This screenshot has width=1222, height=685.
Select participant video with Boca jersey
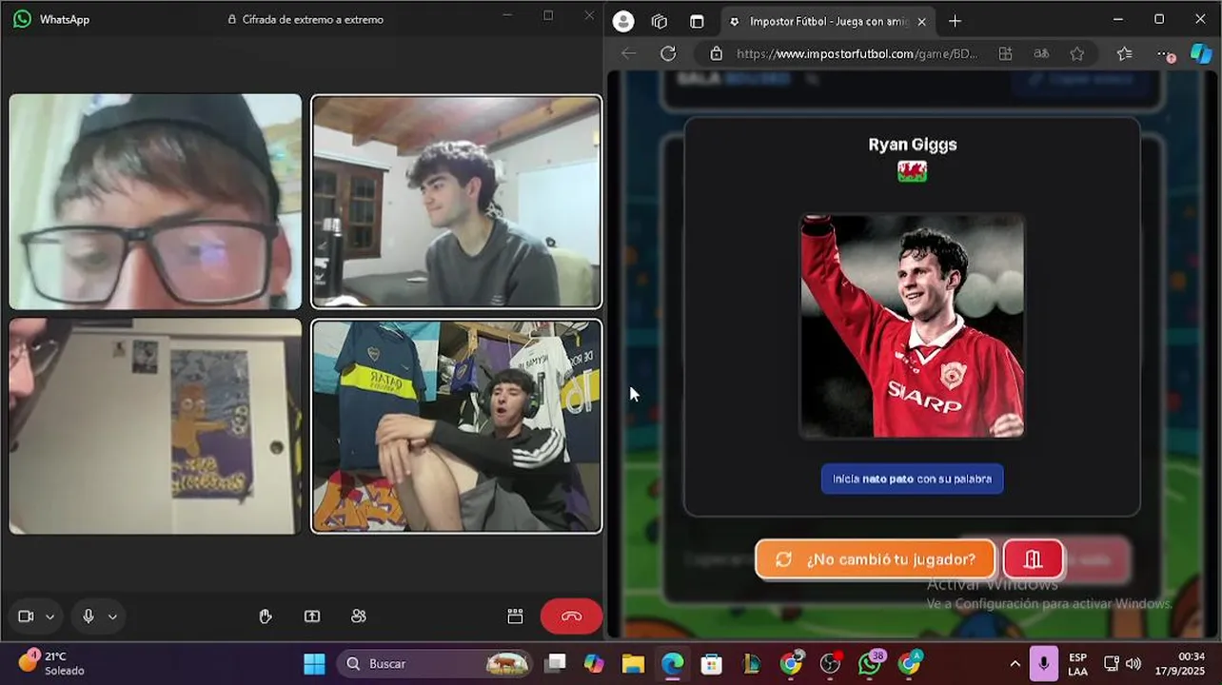457,426
